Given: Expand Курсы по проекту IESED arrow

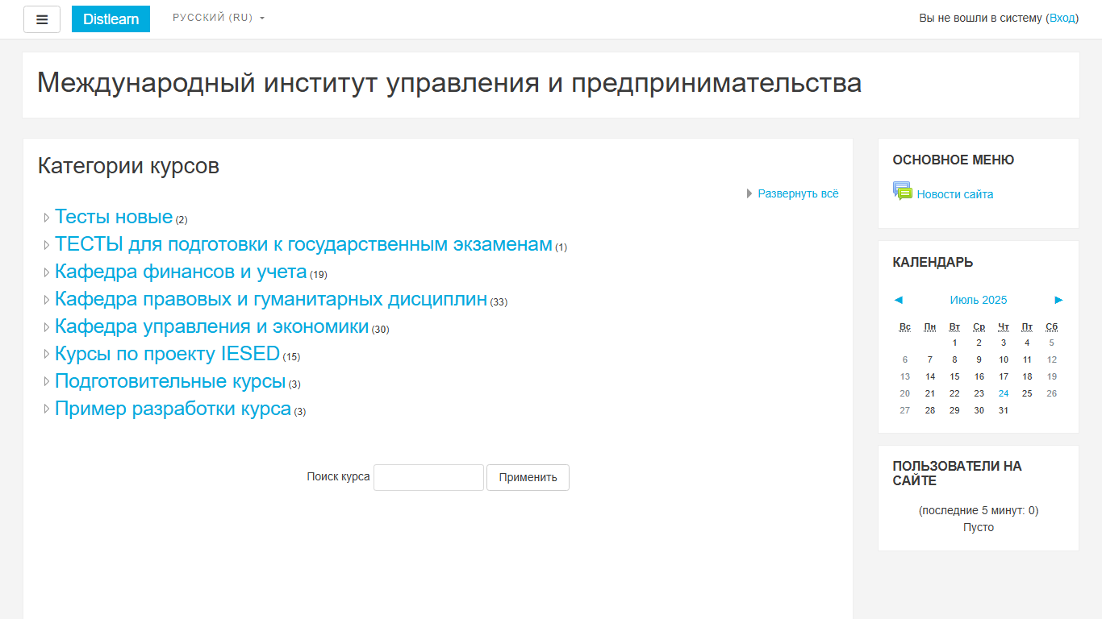Looking at the screenshot, I should (x=47, y=355).
